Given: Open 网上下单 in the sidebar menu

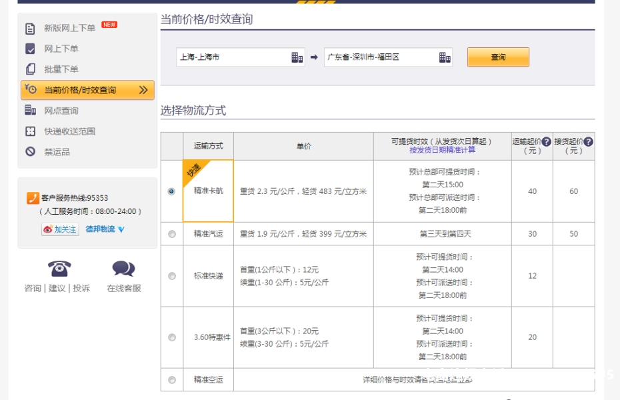Looking at the screenshot, I should (61, 49).
